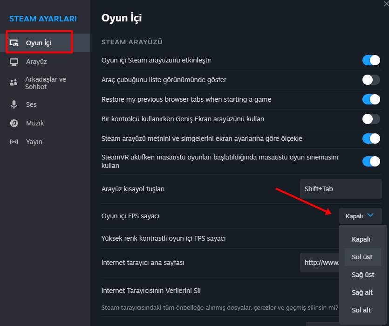Go to the Ses settings section
389x326 pixels.
point(45,104)
